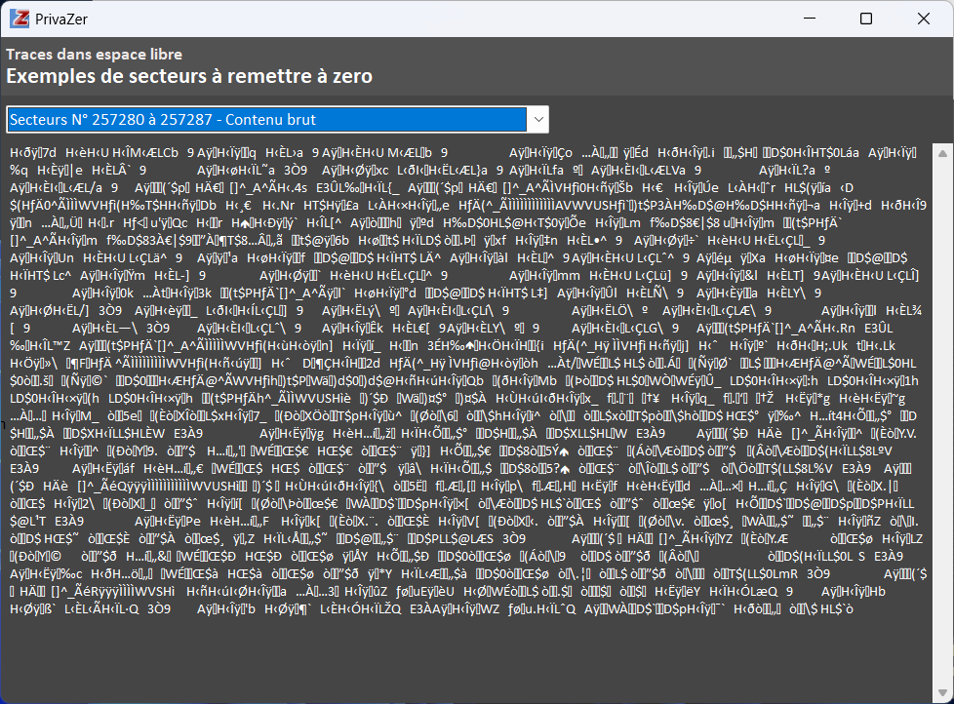
Task: Click the PrivaZer app icon in title bar
Action: coord(19,19)
